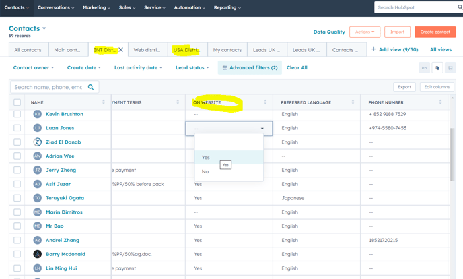Screen dimensions: 463x279
Task: Click the contact search magnifier icon
Action: 91,87
